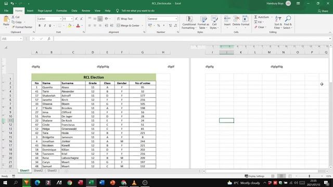
Task: Open the File menu tab
Action: (6, 10)
